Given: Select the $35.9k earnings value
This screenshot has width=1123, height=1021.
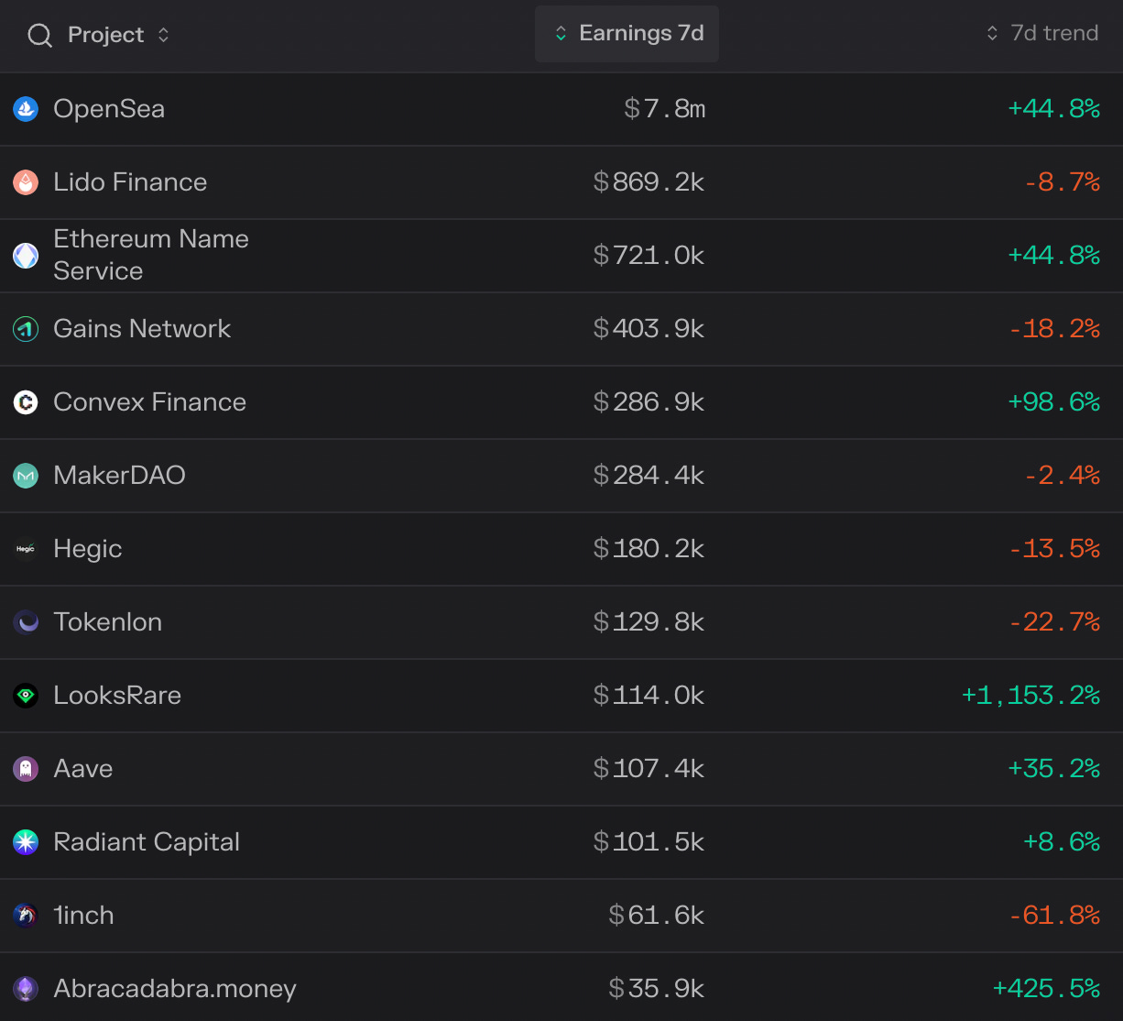Looking at the screenshot, I should pos(657,989).
